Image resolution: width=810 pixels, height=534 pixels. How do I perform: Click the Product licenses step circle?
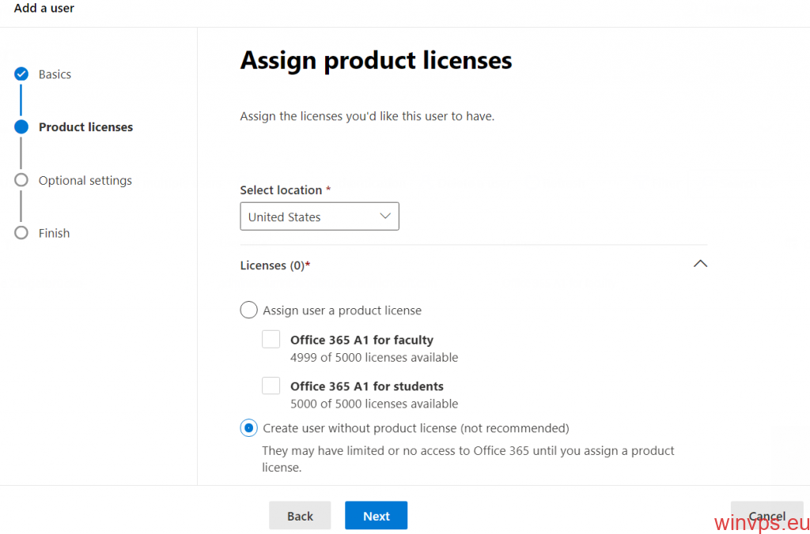tap(21, 127)
